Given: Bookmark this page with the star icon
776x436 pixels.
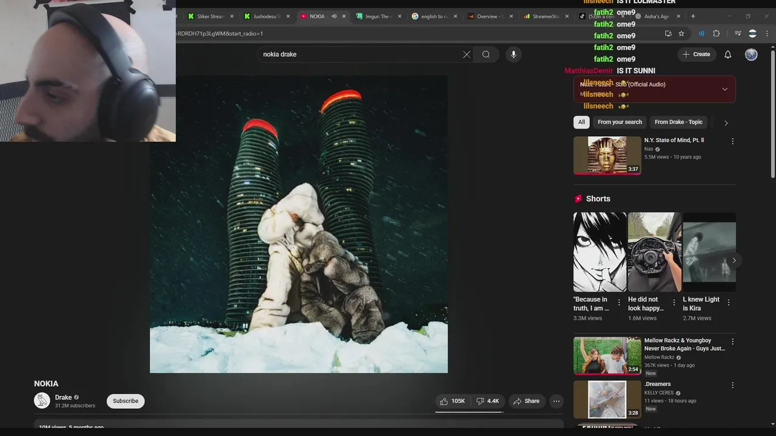Looking at the screenshot, I should click(681, 33).
